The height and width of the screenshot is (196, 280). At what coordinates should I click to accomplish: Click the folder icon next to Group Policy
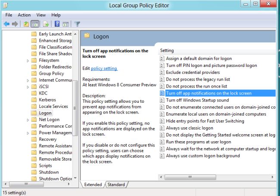34,73
